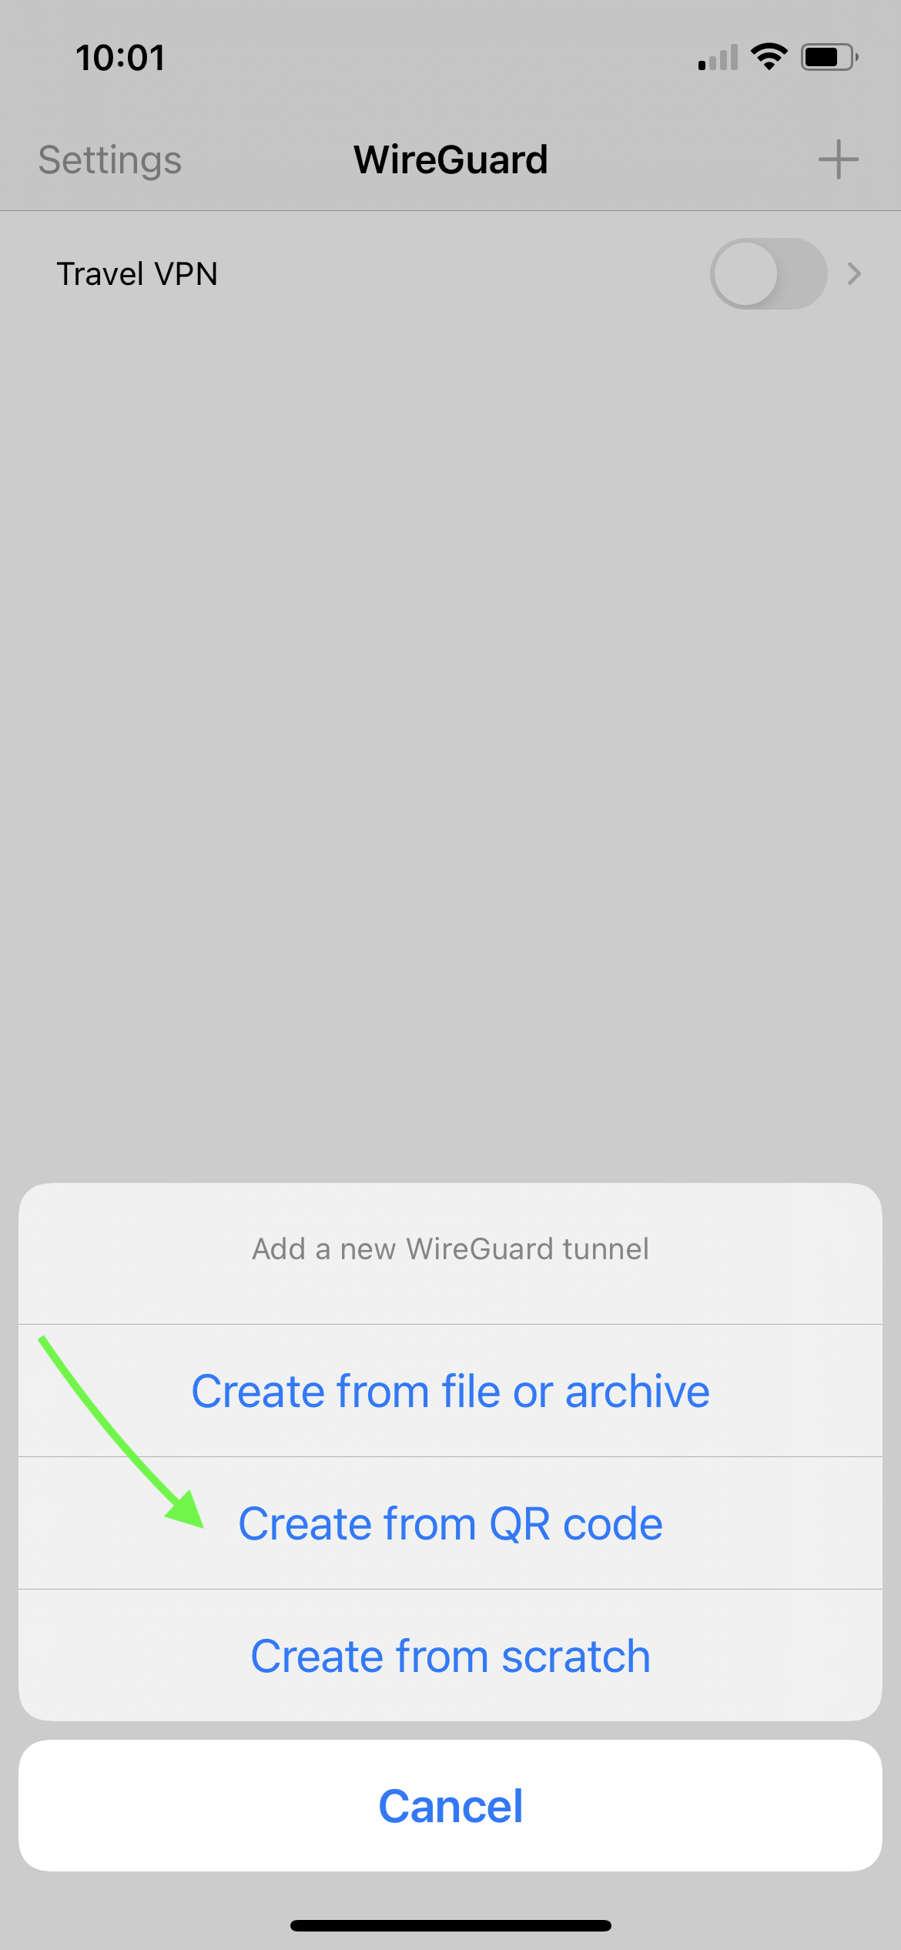Viewport: 901px width, 1950px height.
Task: Tap the battery indicator icon
Action: (x=829, y=57)
